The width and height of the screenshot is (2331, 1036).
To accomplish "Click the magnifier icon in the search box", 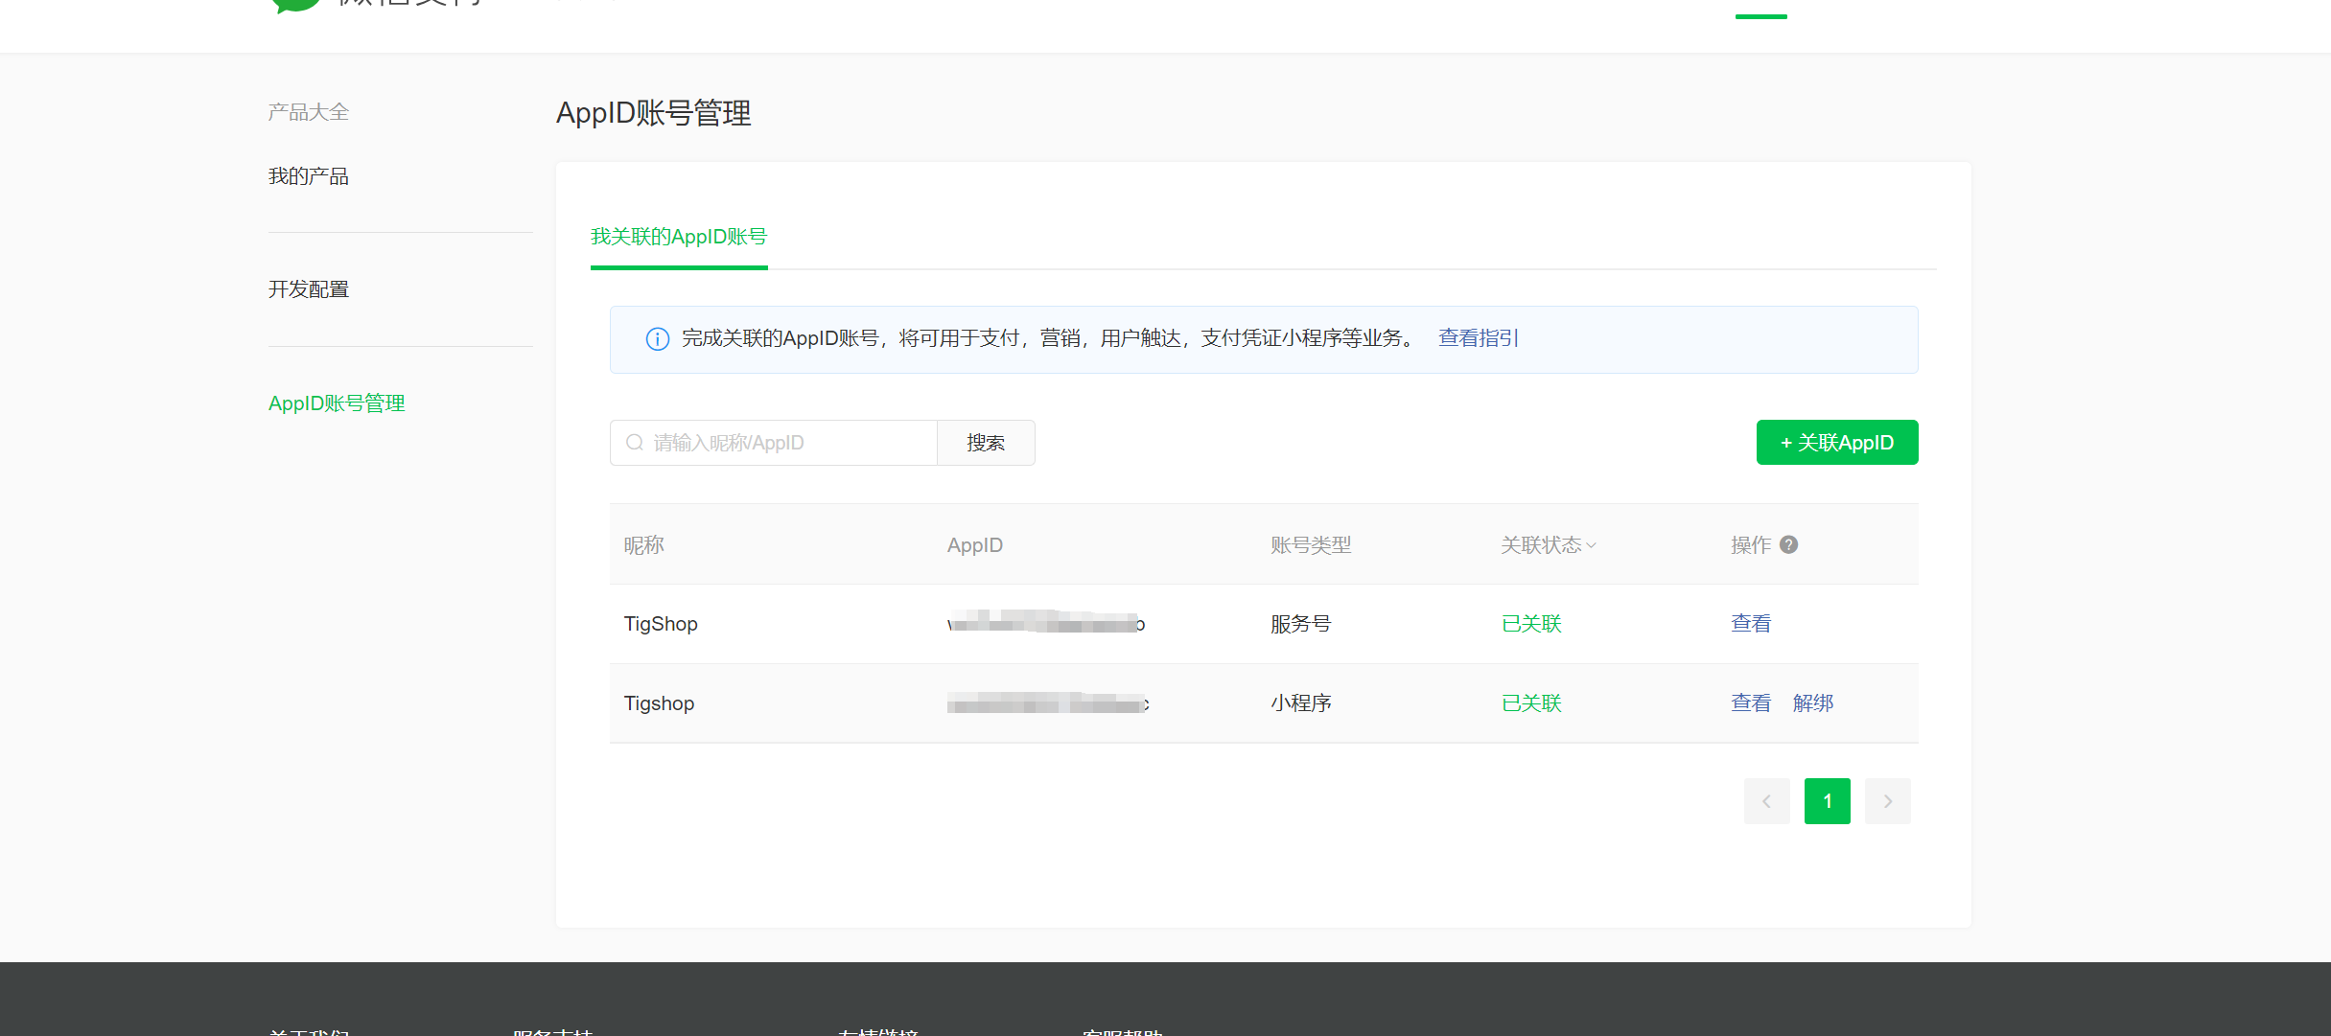I will 635,443.
